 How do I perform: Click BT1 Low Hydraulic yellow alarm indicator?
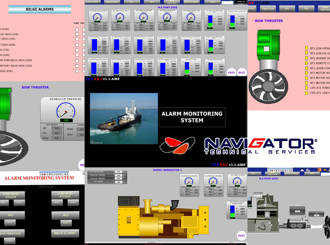click(306, 48)
